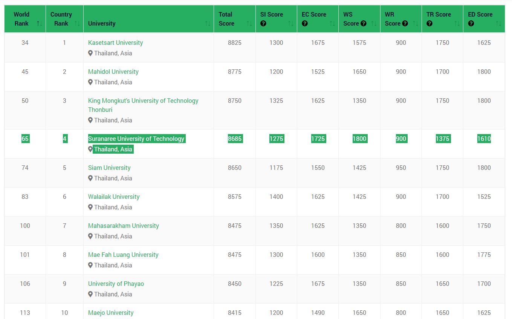Open King Mongkut's University of Technology Thonburi

143,105
